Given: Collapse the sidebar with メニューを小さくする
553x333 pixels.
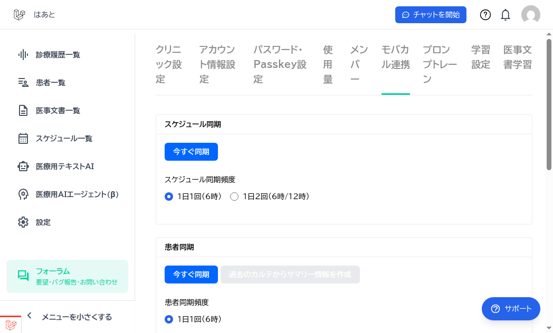Looking at the screenshot, I should point(77,317).
